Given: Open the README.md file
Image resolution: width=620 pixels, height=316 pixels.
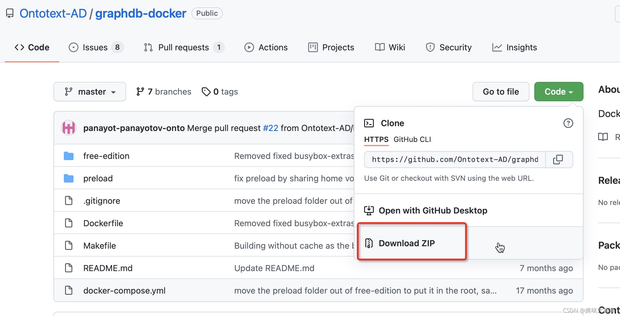Looking at the screenshot, I should tap(108, 268).
